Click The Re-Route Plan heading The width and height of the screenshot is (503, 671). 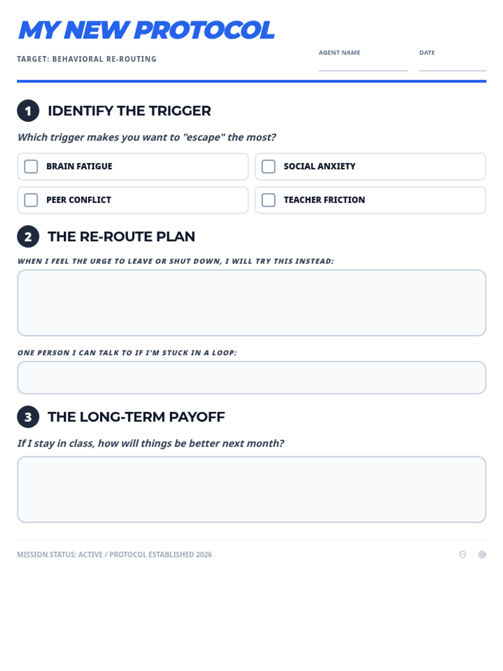[121, 237]
